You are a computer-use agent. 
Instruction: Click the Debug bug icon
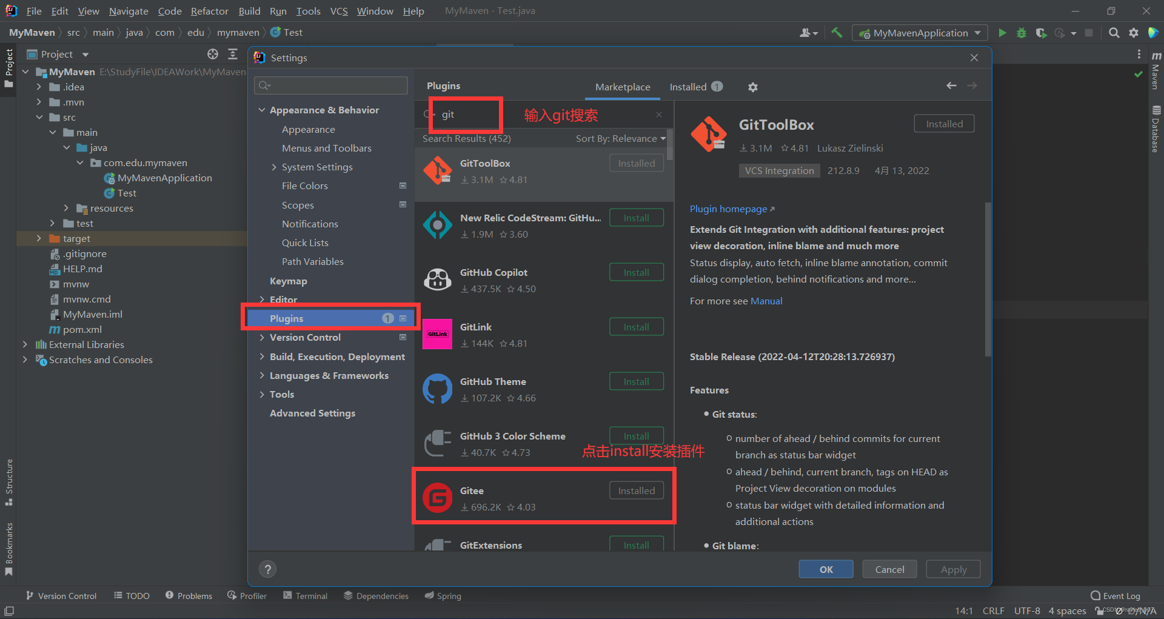(1022, 33)
